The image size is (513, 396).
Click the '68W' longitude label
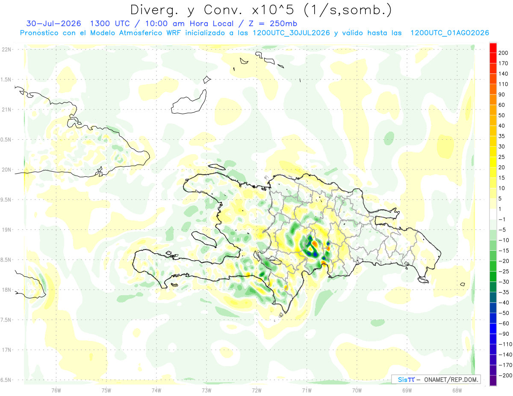point(457,390)
